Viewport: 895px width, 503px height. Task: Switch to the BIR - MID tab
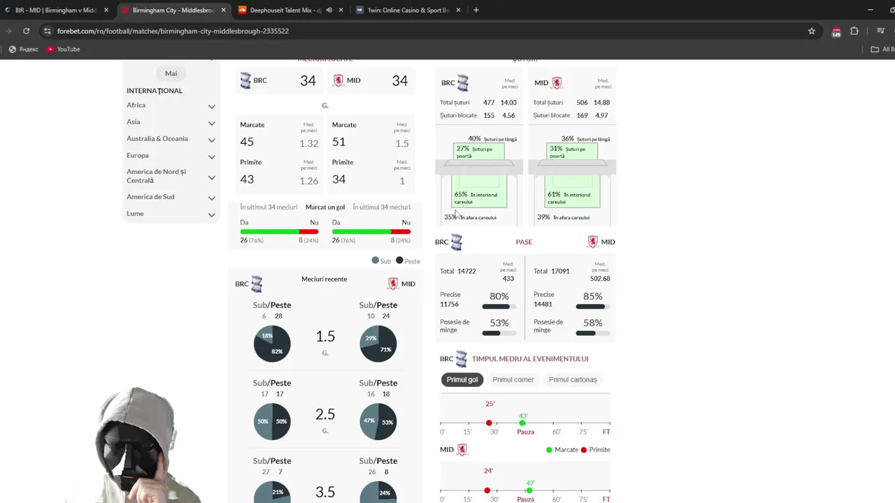(55, 10)
